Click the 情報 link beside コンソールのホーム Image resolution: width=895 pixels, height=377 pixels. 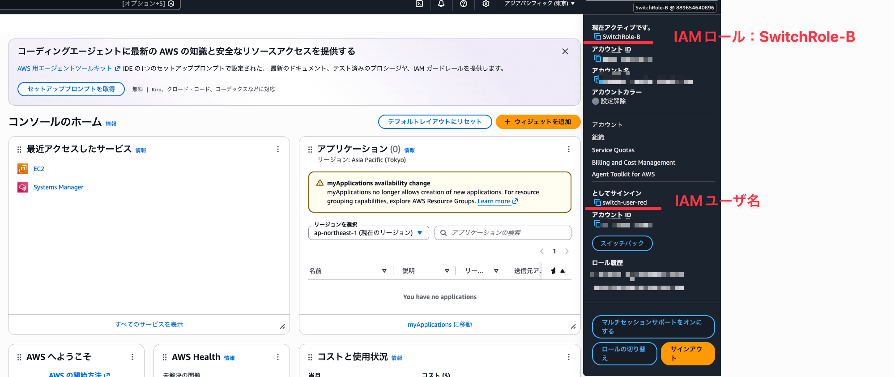111,124
